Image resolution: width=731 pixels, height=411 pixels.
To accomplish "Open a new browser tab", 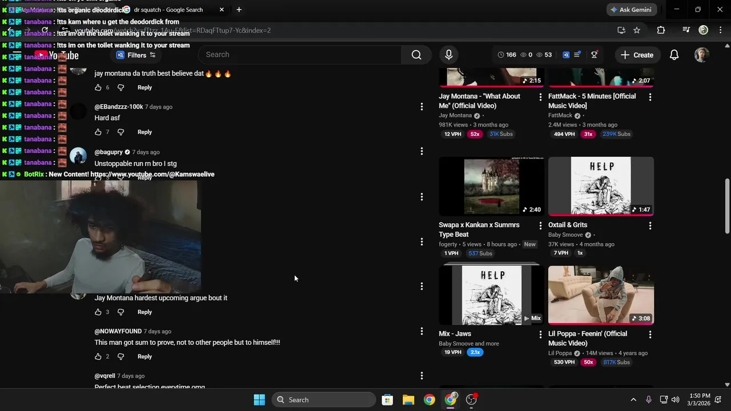I will [x=239, y=10].
